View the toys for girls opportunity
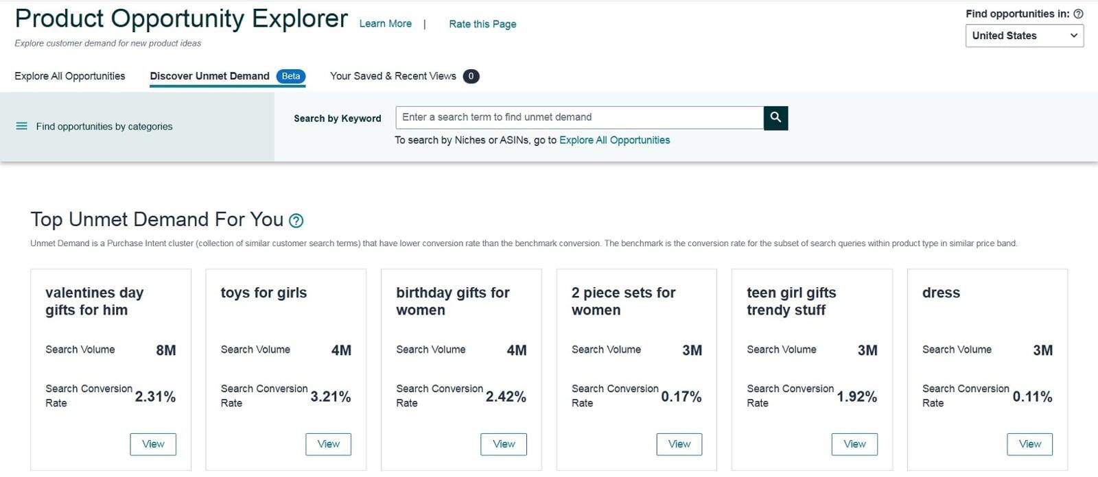This screenshot has width=1098, height=477. (x=328, y=444)
